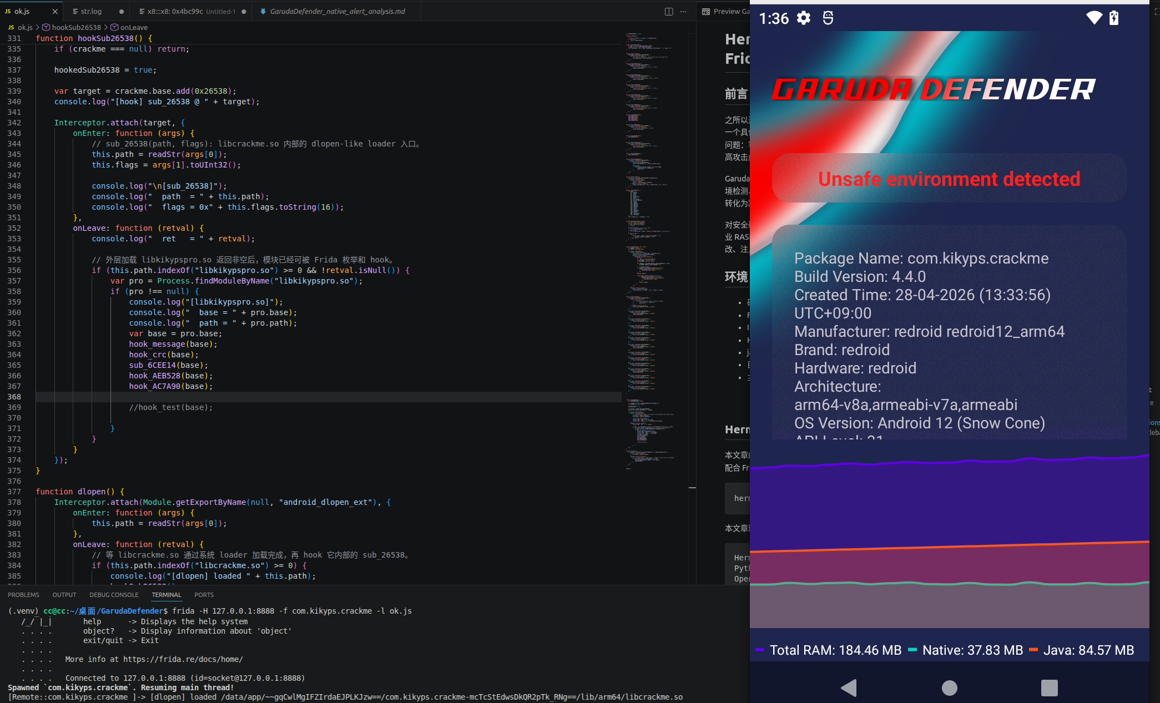
Task: Click function dlopen() on line 377
Action: pyautogui.click(x=80, y=492)
